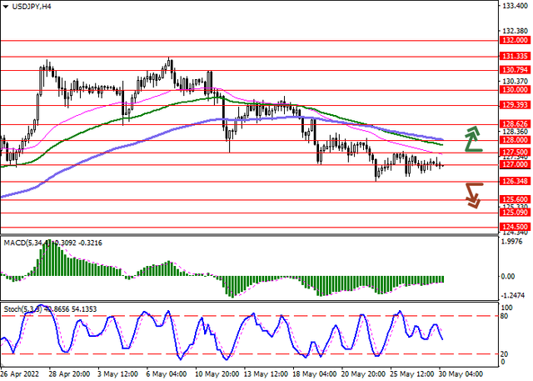Select the 125.600 price level label

click(x=514, y=200)
